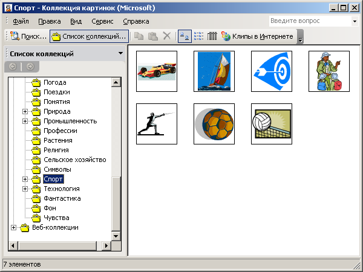Click the Промышленность folder icon

[36, 121]
